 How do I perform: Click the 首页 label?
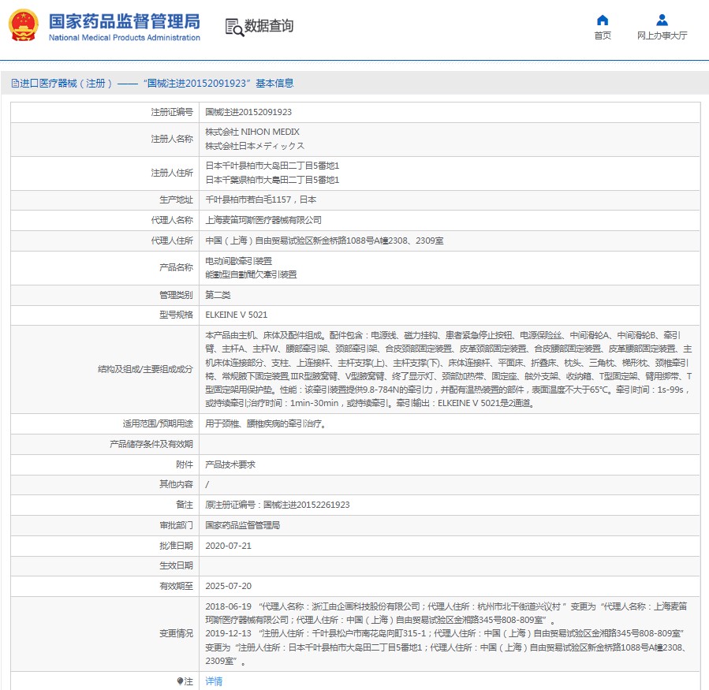click(603, 35)
